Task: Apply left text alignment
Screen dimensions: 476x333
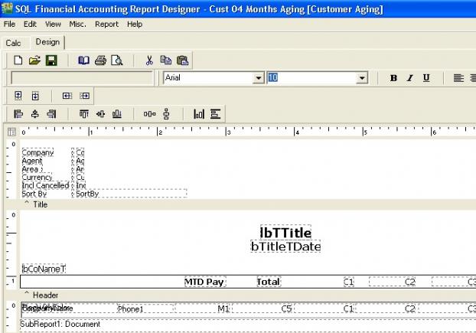Action: coord(458,78)
